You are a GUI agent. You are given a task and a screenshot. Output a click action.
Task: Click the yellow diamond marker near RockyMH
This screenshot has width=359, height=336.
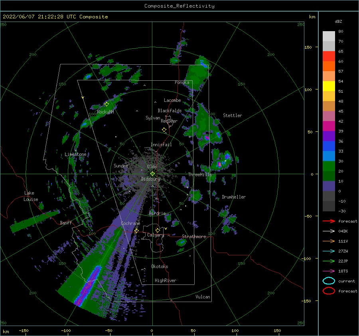(107, 104)
